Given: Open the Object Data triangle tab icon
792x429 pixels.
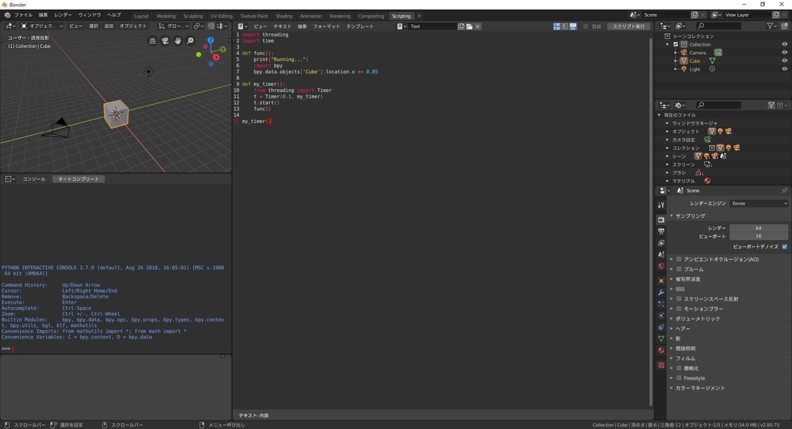Looking at the screenshot, I should (661, 339).
